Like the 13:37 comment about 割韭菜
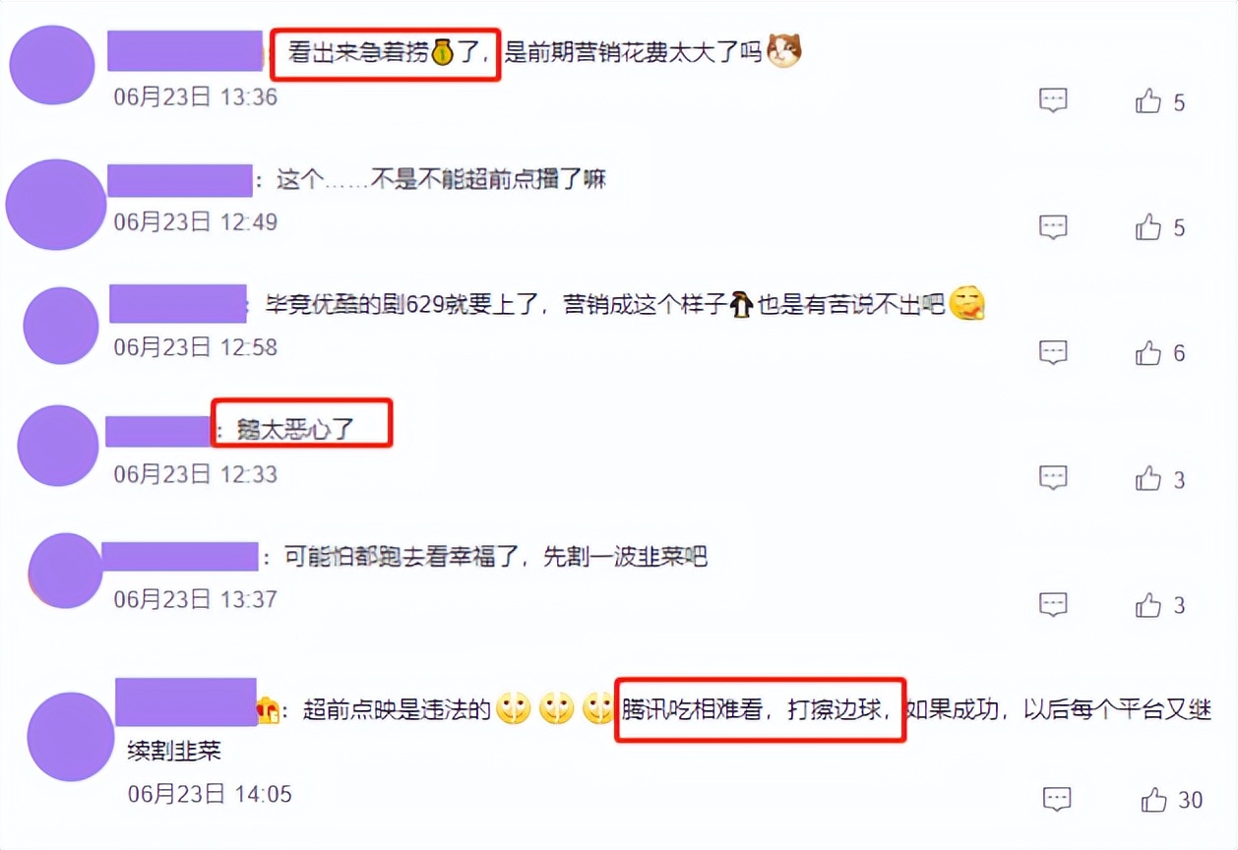1238x850 pixels. (x=1149, y=605)
